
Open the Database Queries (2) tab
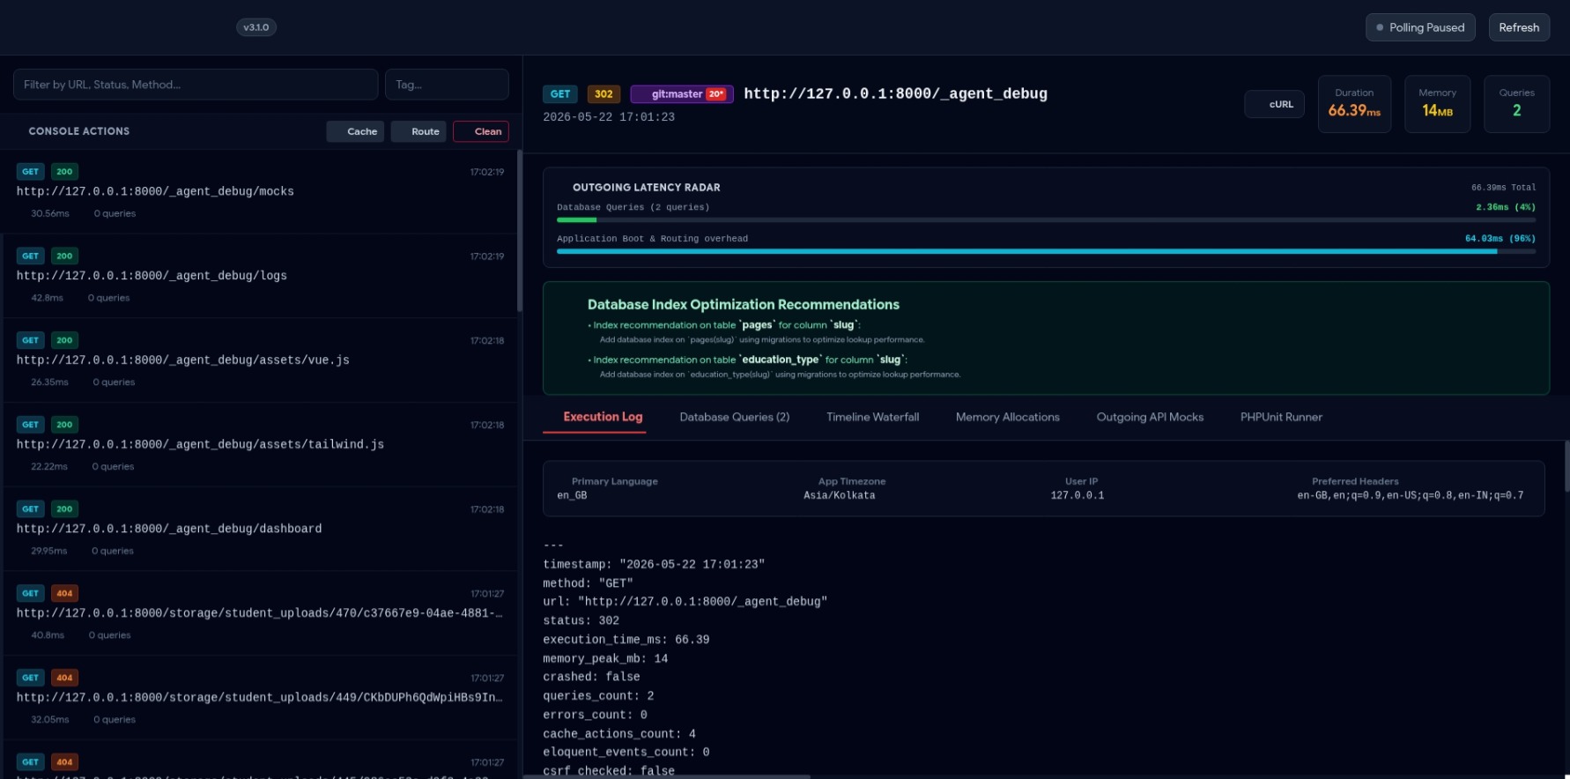(734, 417)
